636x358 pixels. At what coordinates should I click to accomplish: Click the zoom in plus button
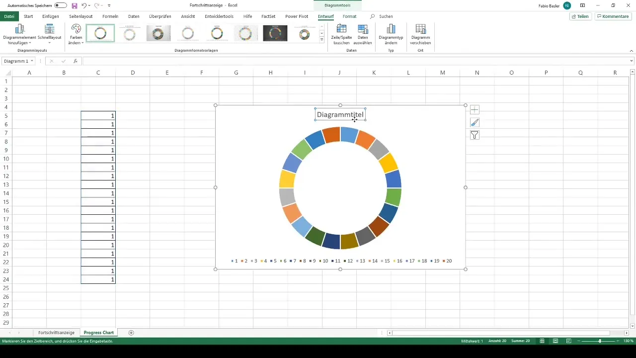619,341
